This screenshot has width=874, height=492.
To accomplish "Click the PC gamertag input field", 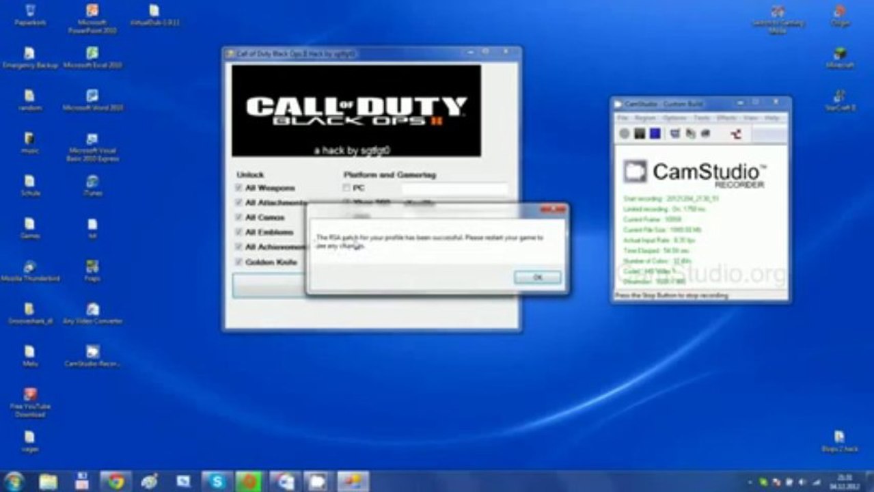I will tap(455, 189).
